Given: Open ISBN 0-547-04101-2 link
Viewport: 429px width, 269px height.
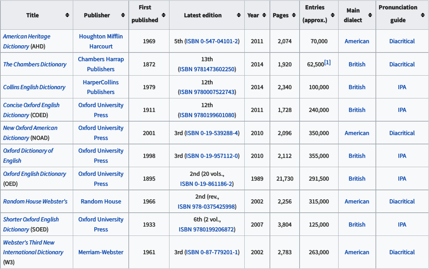Looking at the screenshot, I should coord(212,41).
